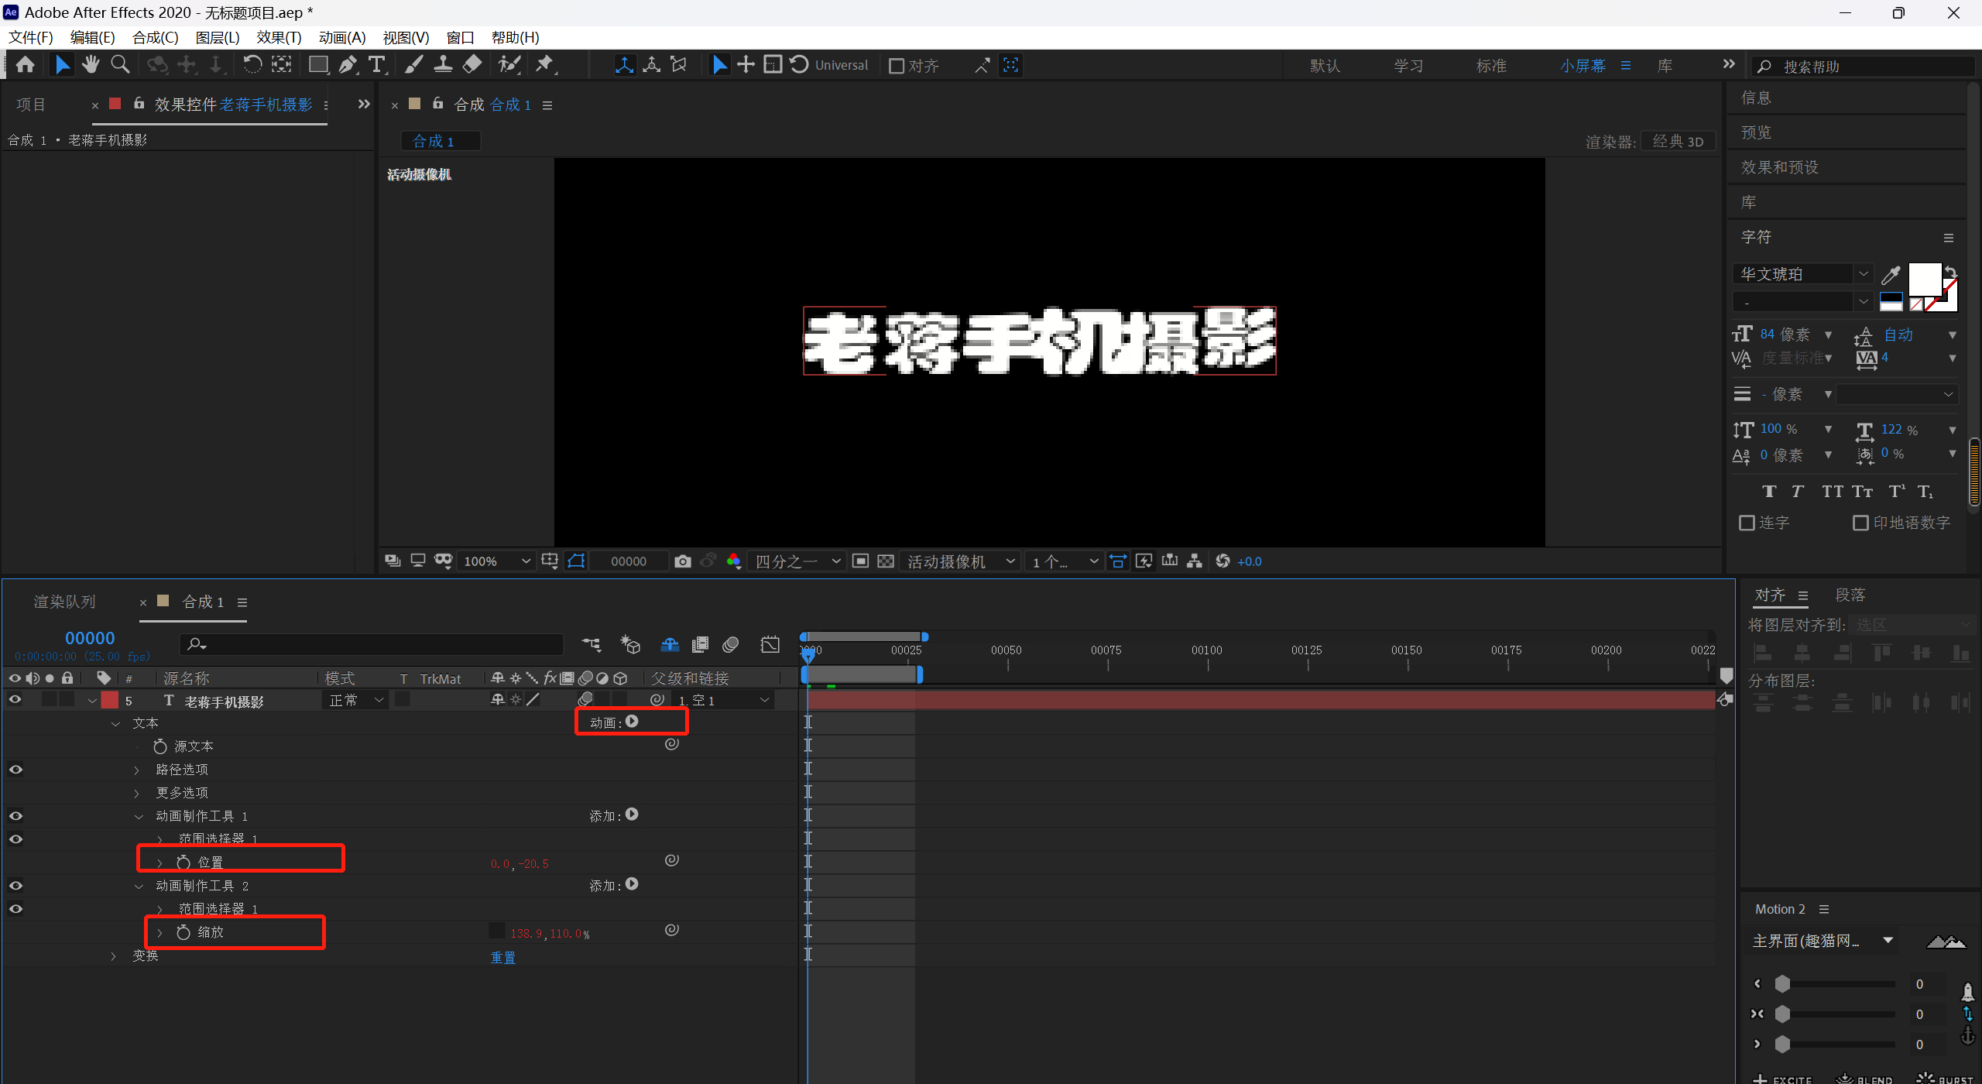This screenshot has width=1982, height=1084.
Task: Toggle eye for 动画制作工具 1
Action: [15, 815]
